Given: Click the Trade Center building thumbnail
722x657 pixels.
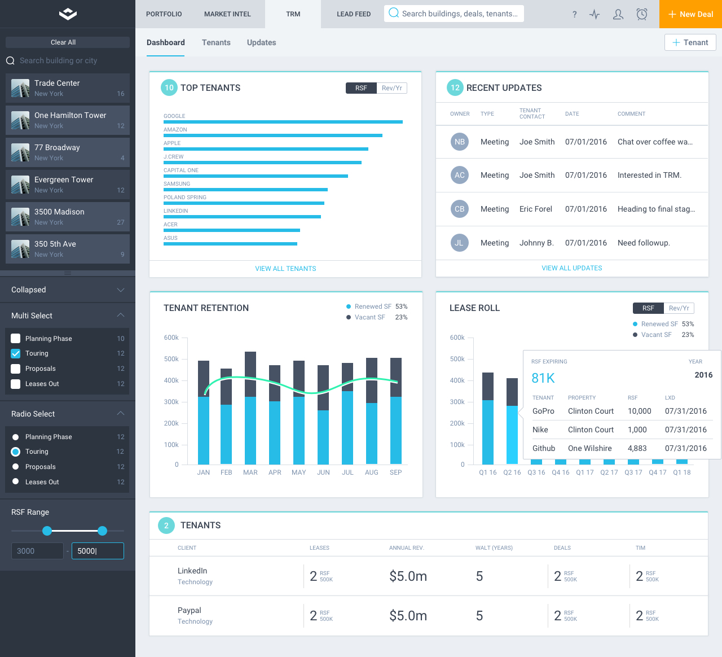Looking at the screenshot, I should pos(20,88).
